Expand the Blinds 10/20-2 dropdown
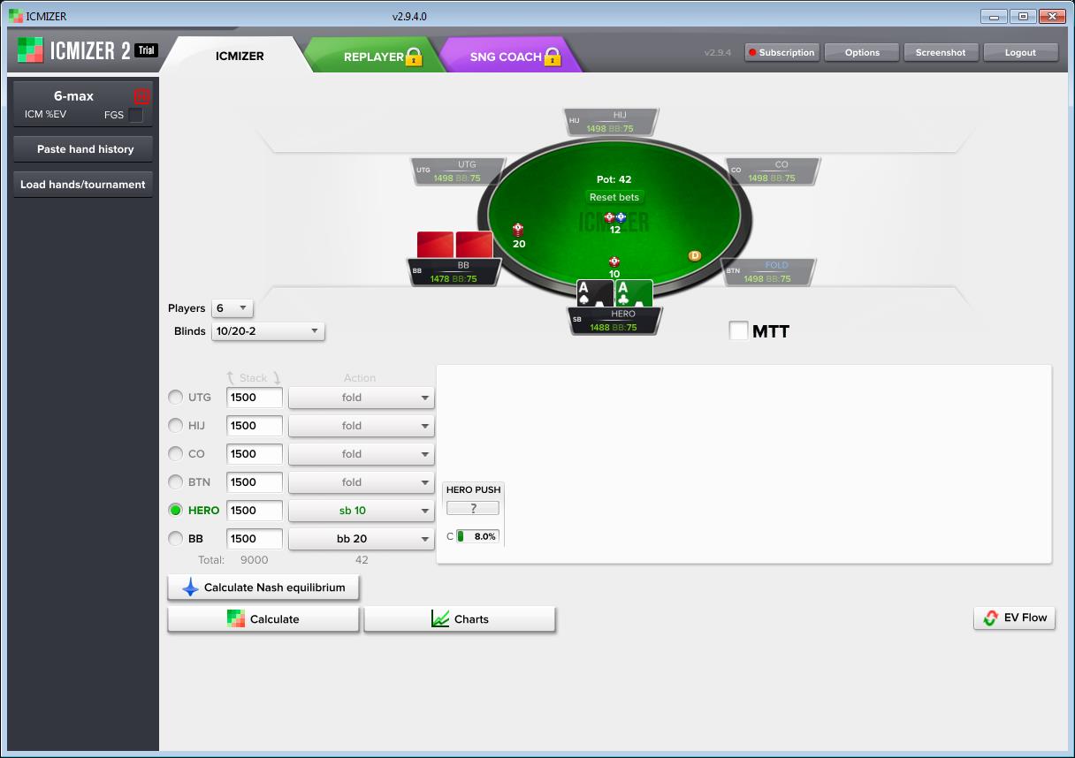This screenshot has height=758, width=1075. click(268, 331)
